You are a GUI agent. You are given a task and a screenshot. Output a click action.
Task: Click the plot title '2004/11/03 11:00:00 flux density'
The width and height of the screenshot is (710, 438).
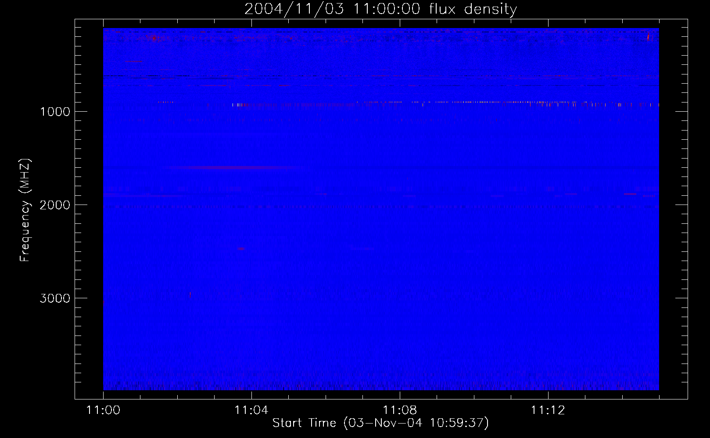[380, 9]
